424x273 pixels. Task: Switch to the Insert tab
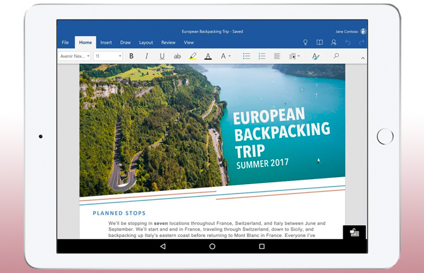(106, 42)
